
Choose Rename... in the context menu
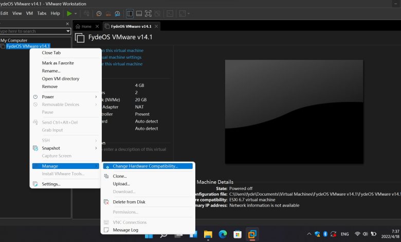pyautogui.click(x=51, y=71)
